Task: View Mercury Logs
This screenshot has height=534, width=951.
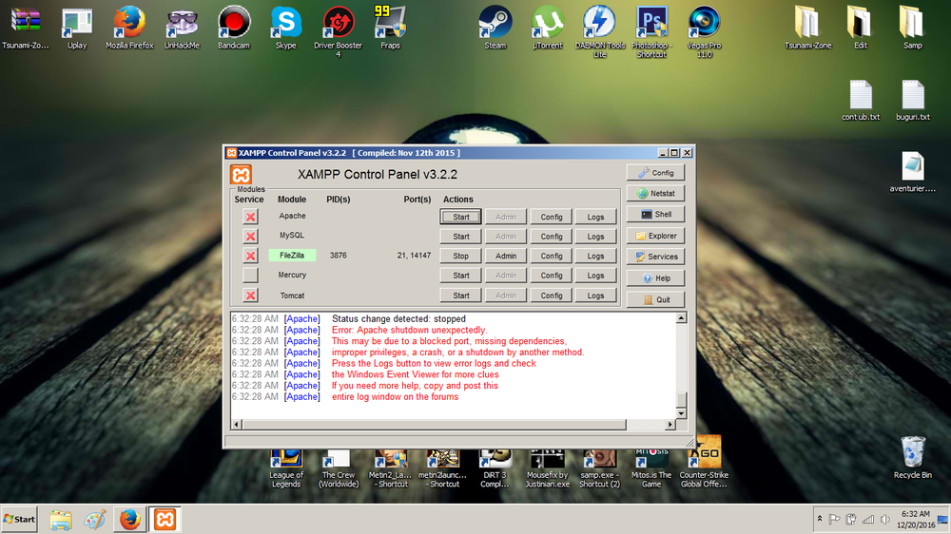Action: (595, 276)
